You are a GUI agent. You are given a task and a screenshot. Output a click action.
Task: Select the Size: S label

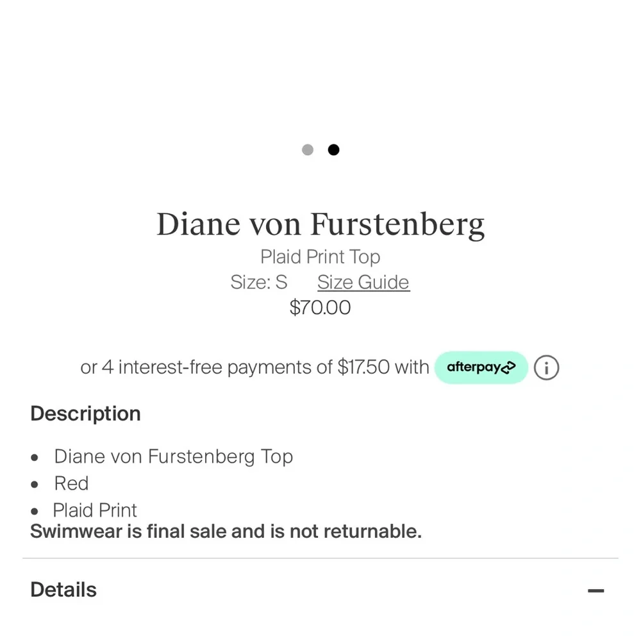(258, 282)
